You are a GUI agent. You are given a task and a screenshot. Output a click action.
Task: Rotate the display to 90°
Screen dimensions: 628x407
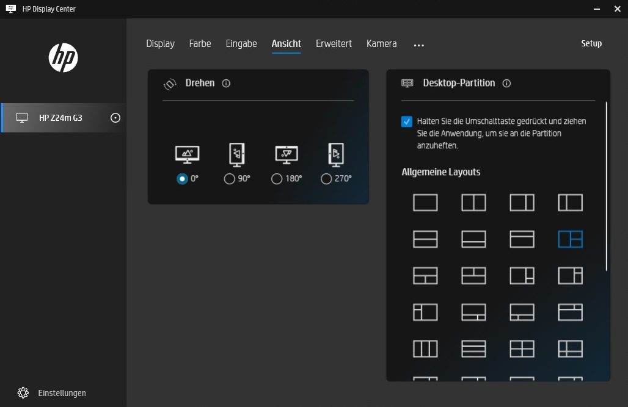tap(229, 179)
